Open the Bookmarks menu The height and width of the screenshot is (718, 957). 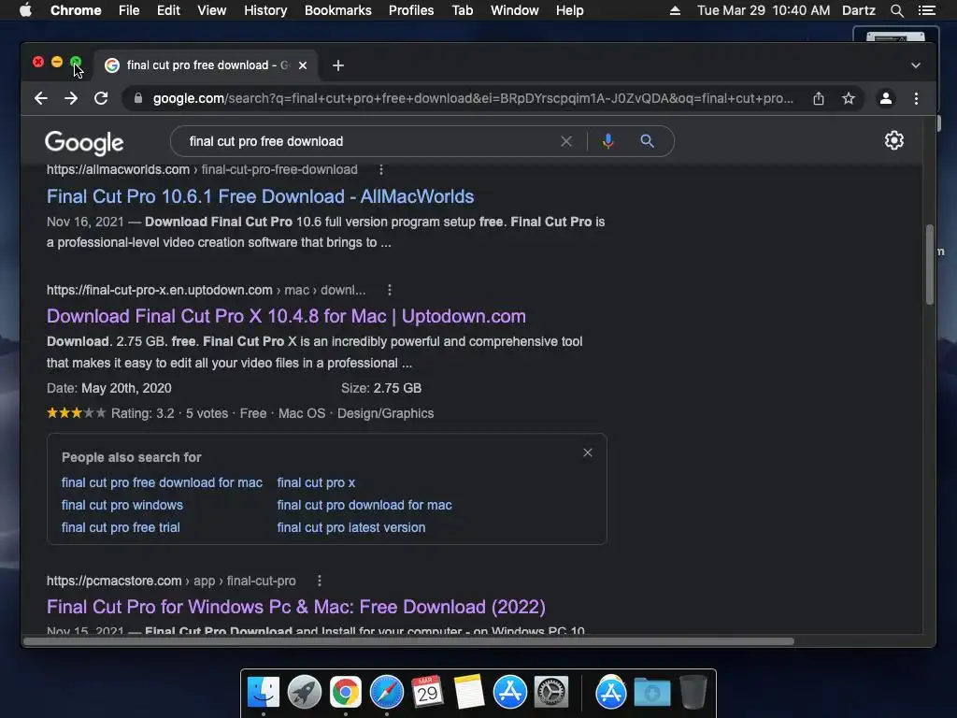point(338,10)
